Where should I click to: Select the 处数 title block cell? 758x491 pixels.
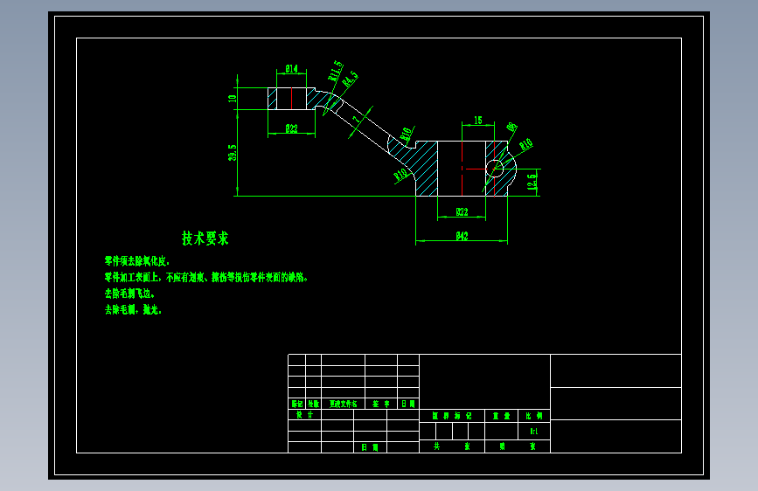313,404
